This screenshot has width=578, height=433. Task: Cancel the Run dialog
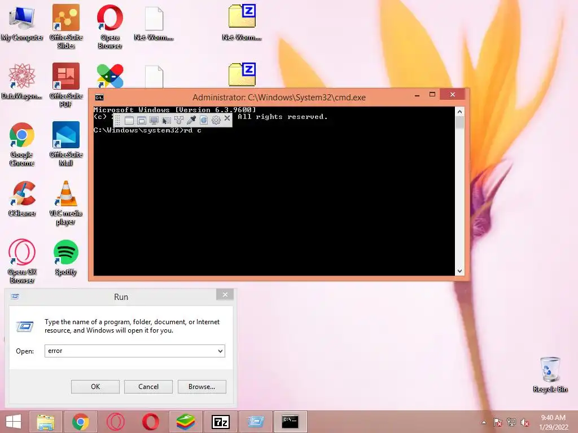(x=148, y=387)
